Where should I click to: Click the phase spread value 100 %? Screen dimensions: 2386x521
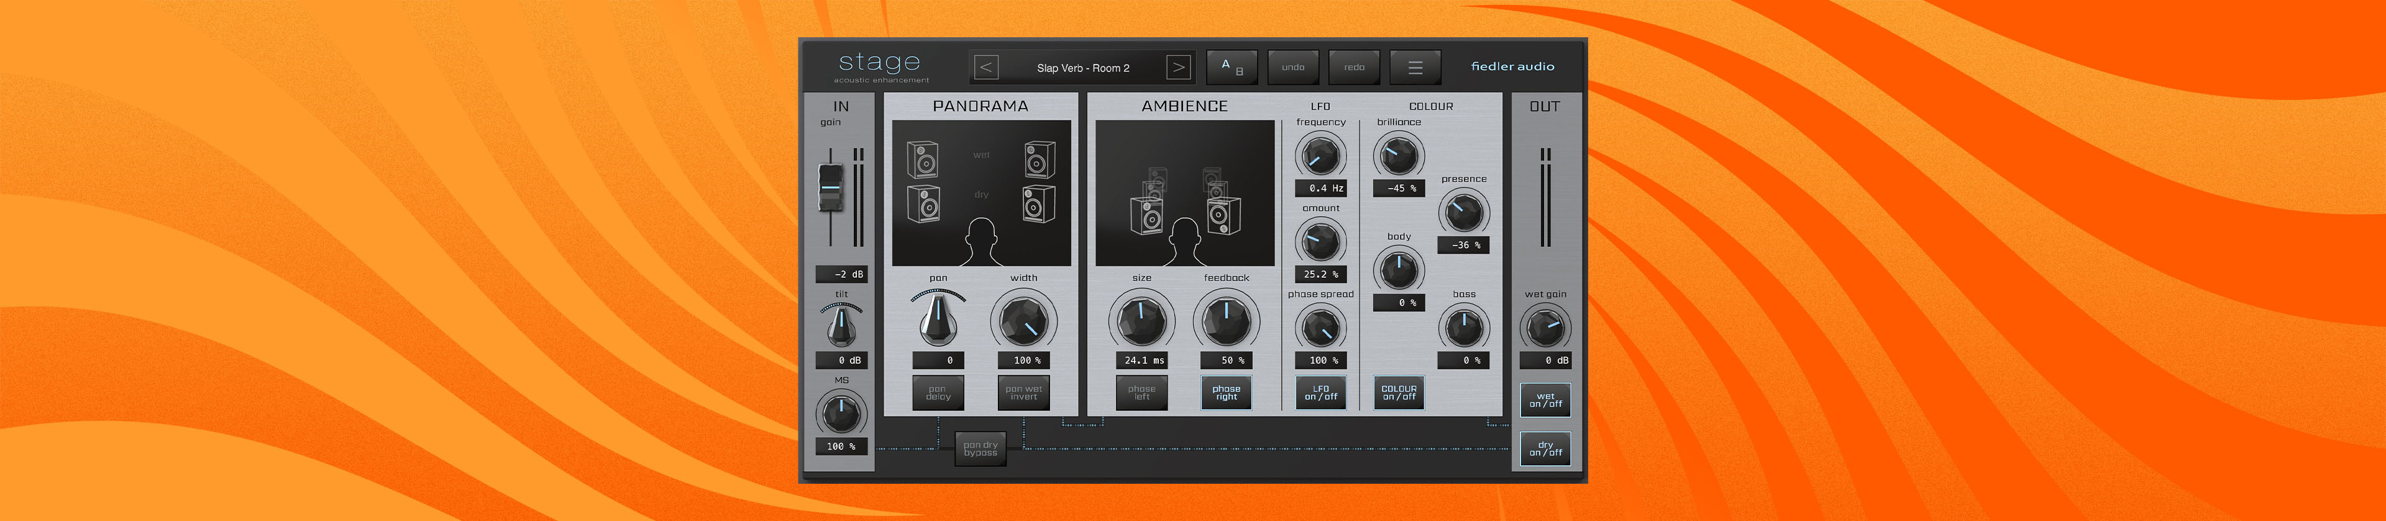1321,360
